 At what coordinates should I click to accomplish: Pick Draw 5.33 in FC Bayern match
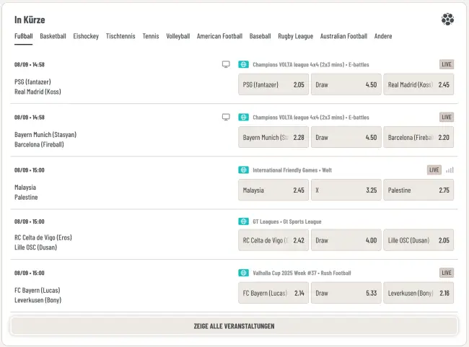click(x=346, y=293)
